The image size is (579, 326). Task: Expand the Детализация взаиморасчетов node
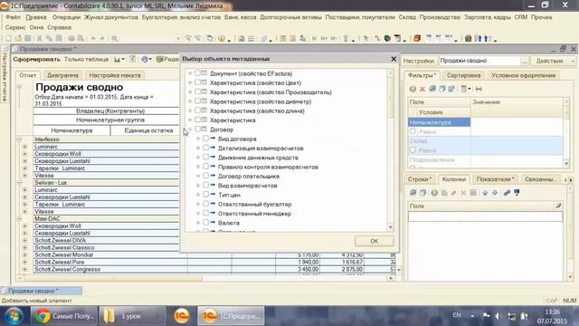[198, 148]
